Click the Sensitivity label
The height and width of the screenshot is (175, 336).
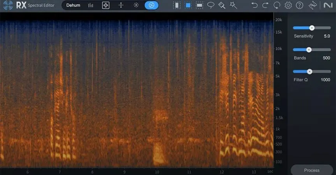(303, 36)
